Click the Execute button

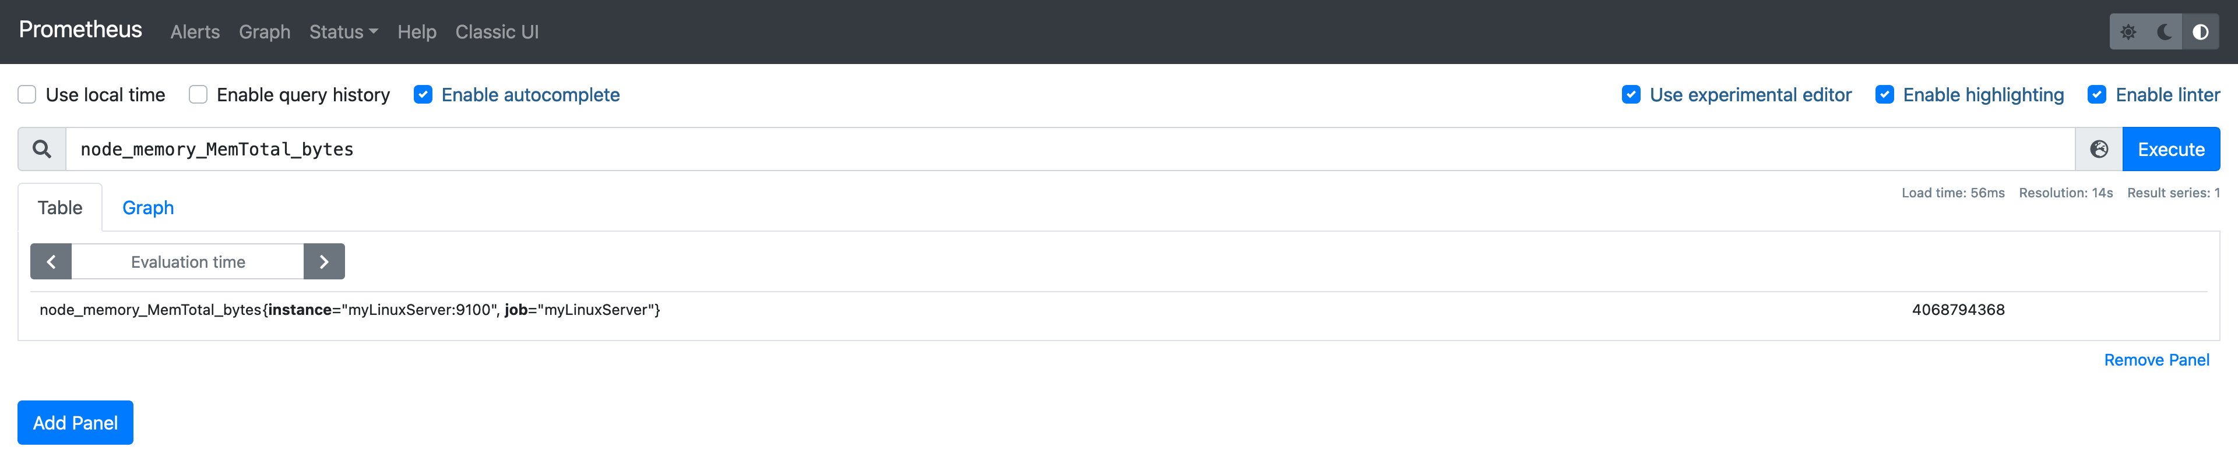(x=2170, y=148)
